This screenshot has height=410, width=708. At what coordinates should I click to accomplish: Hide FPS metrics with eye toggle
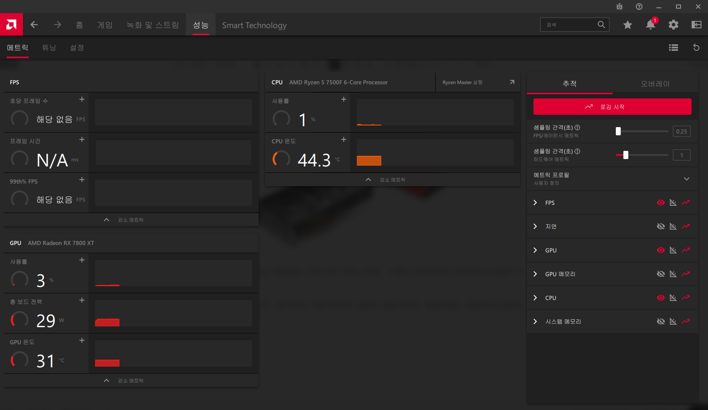point(661,203)
